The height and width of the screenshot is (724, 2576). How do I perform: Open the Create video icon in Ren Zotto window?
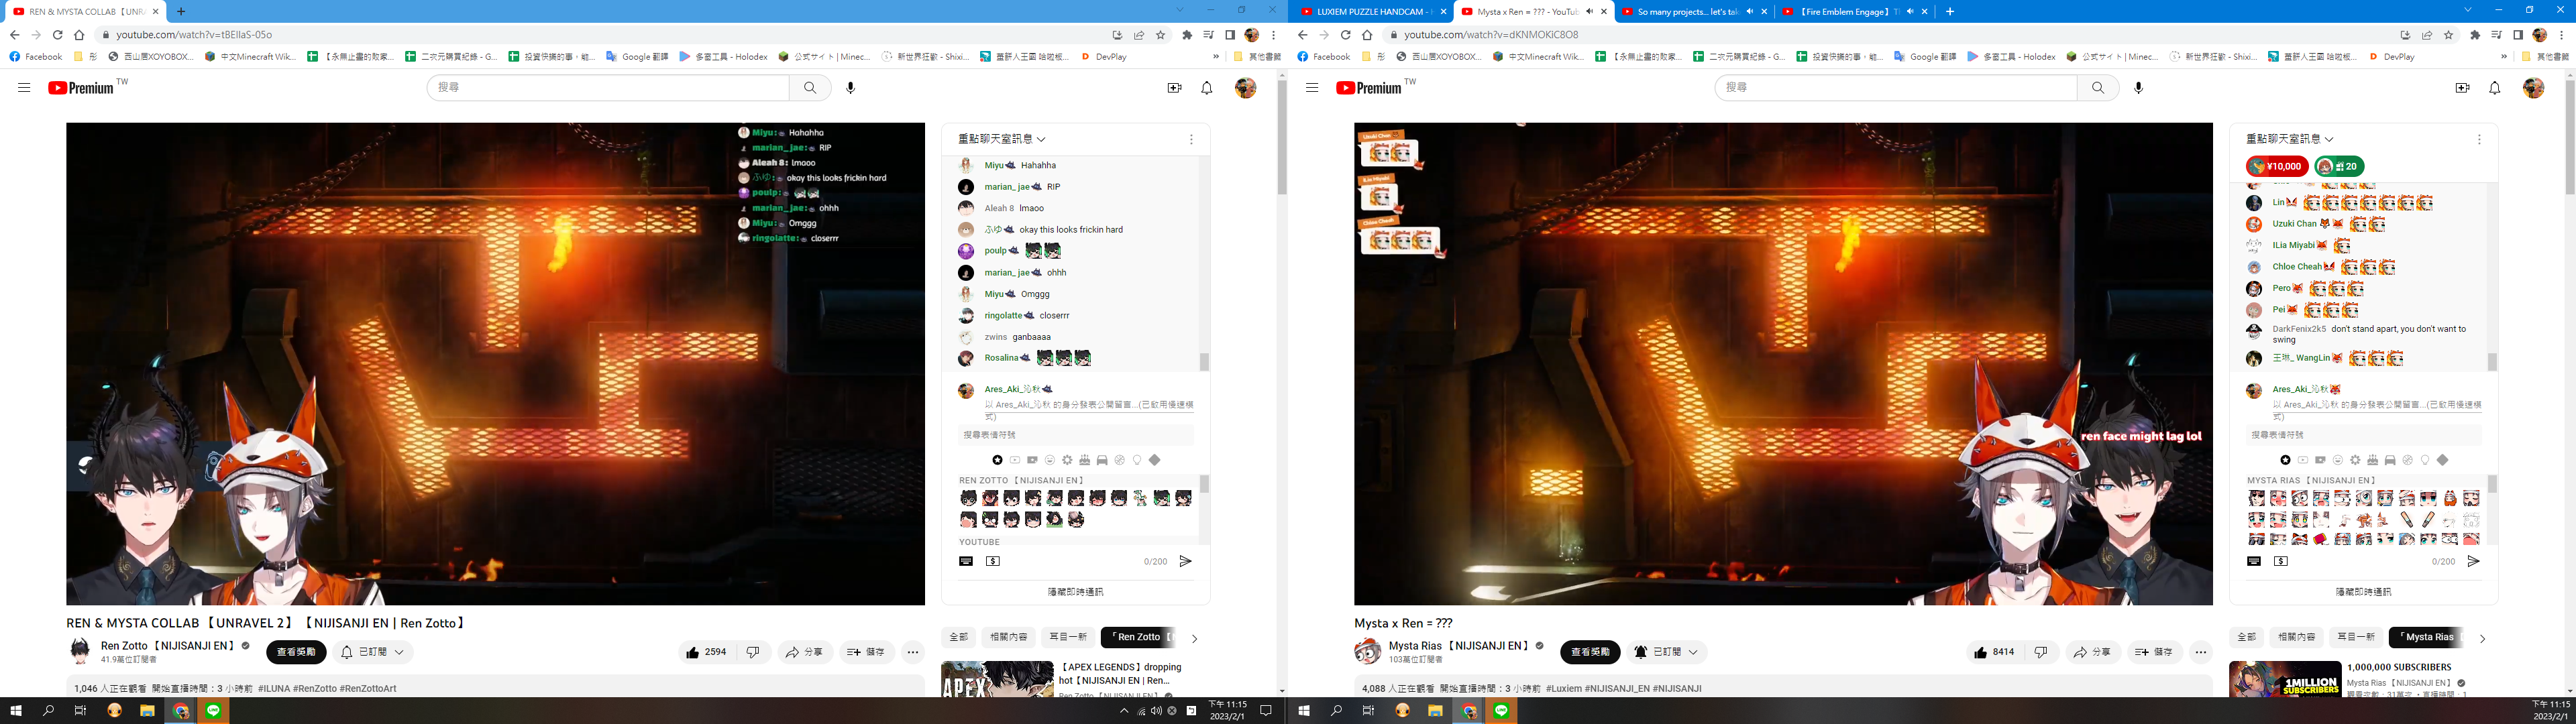coord(1174,88)
